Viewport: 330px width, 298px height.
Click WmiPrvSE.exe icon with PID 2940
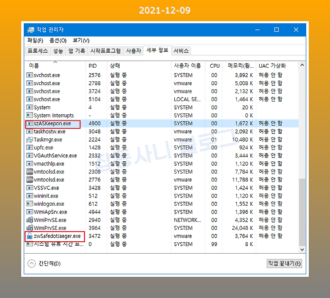[29, 220]
